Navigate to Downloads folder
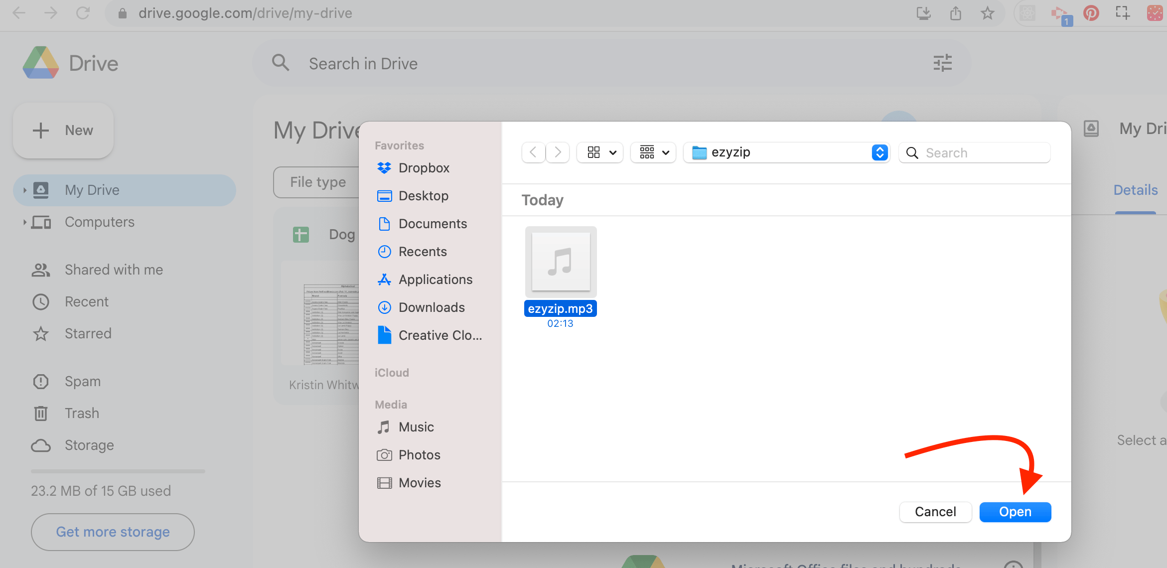This screenshot has height=568, width=1167. pos(431,307)
